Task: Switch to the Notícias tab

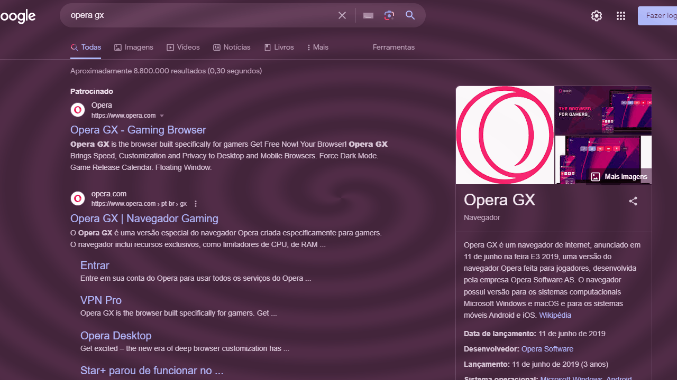Action: coord(232,47)
